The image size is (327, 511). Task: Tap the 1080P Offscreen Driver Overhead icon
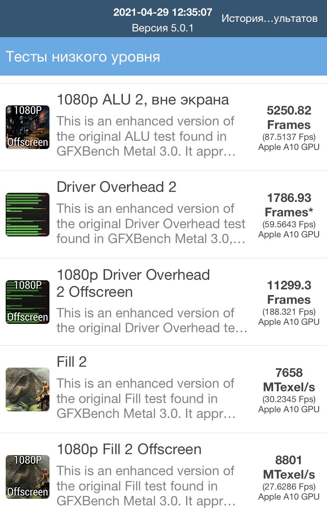[28, 302]
